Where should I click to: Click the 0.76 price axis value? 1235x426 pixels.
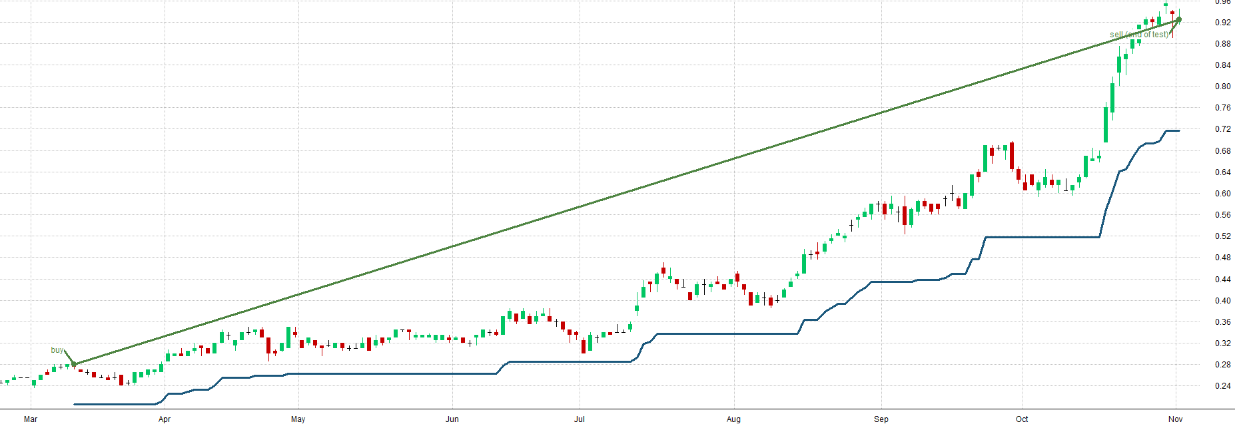[x=1223, y=108]
